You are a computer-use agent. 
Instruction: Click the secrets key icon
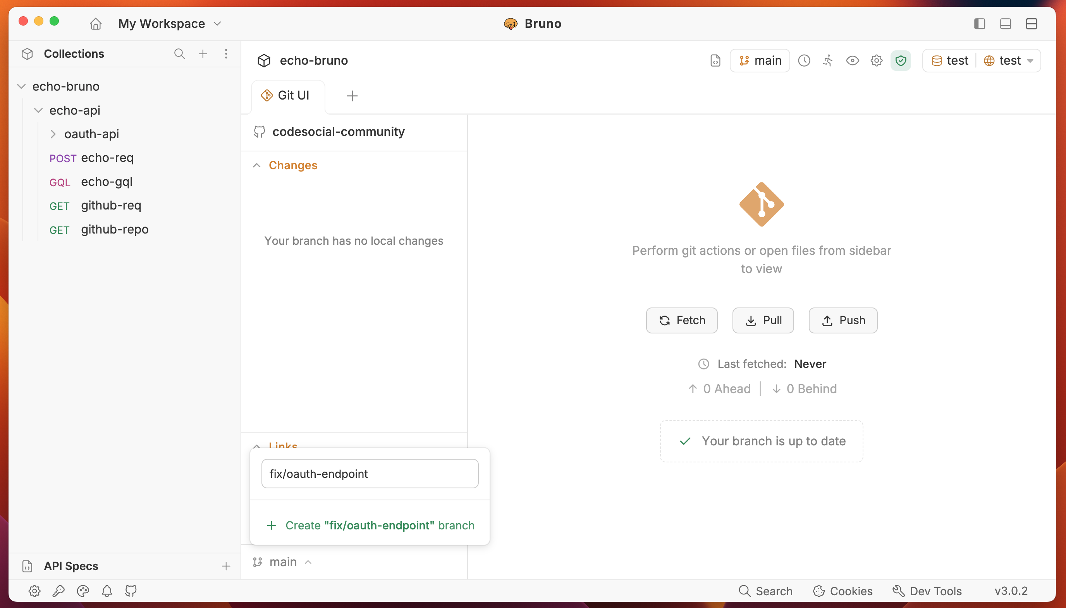point(58,591)
